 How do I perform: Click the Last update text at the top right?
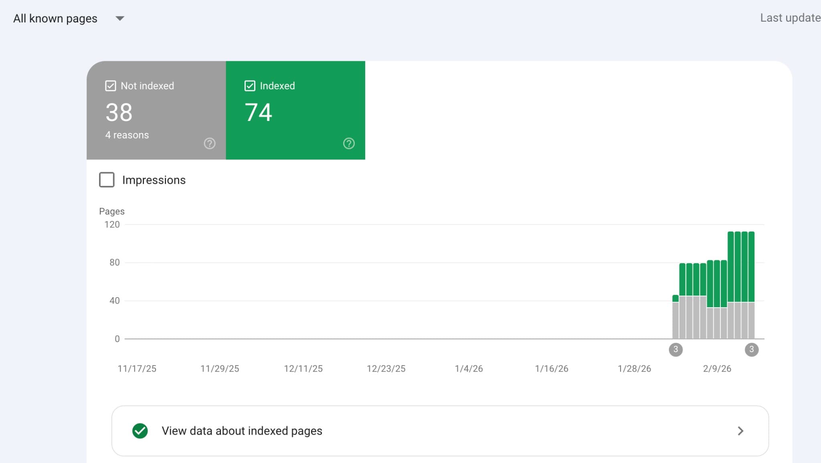[790, 18]
